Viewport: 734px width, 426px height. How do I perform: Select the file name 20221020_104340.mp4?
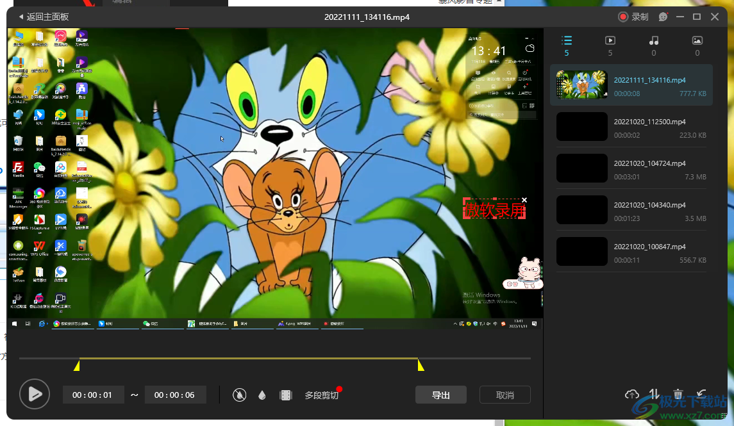(x=649, y=205)
